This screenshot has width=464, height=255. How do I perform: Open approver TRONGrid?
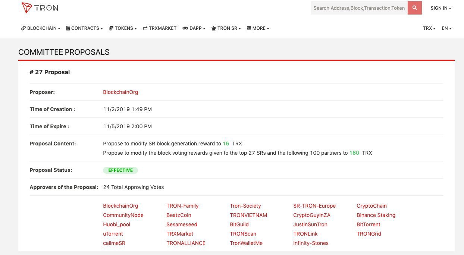click(x=369, y=234)
